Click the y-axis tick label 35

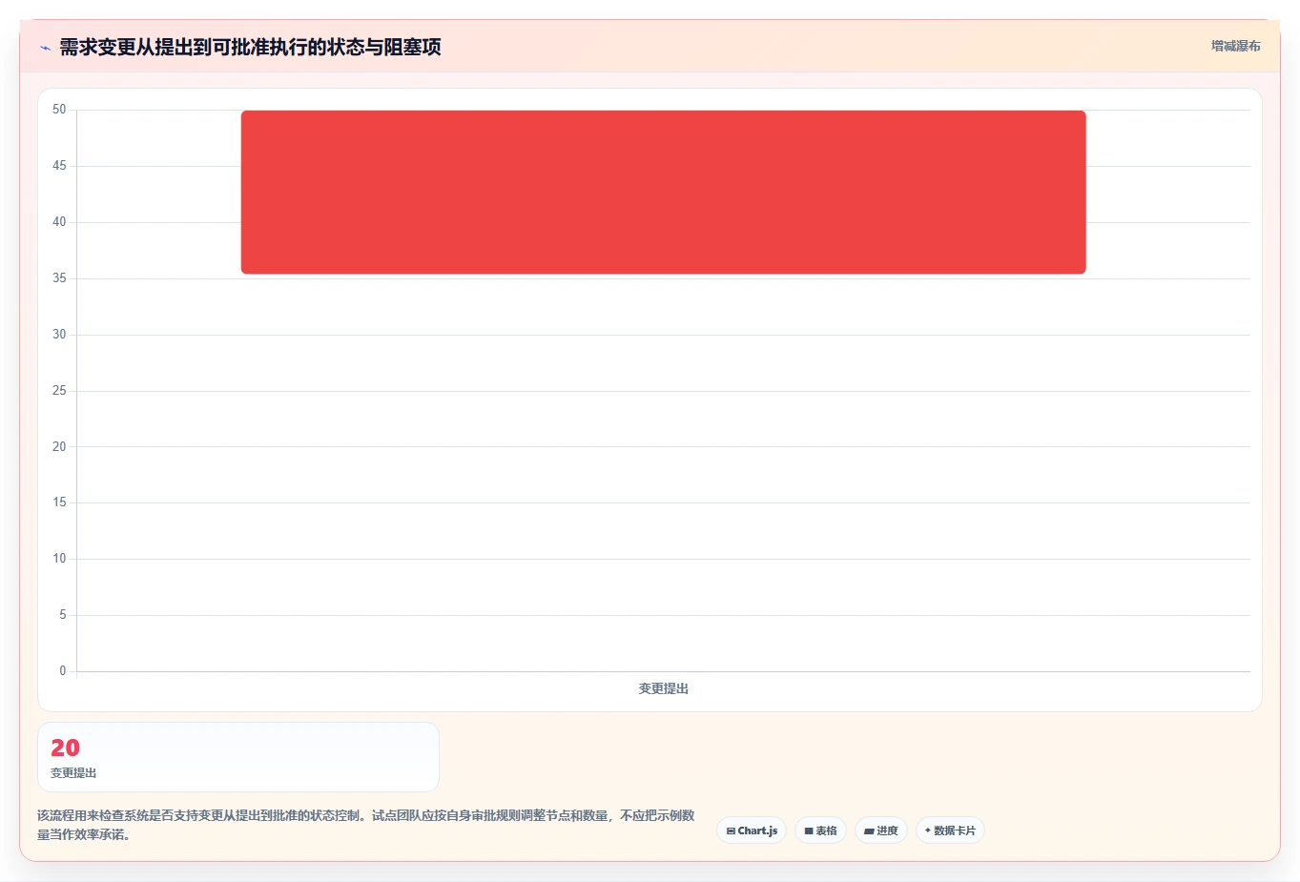(x=59, y=278)
